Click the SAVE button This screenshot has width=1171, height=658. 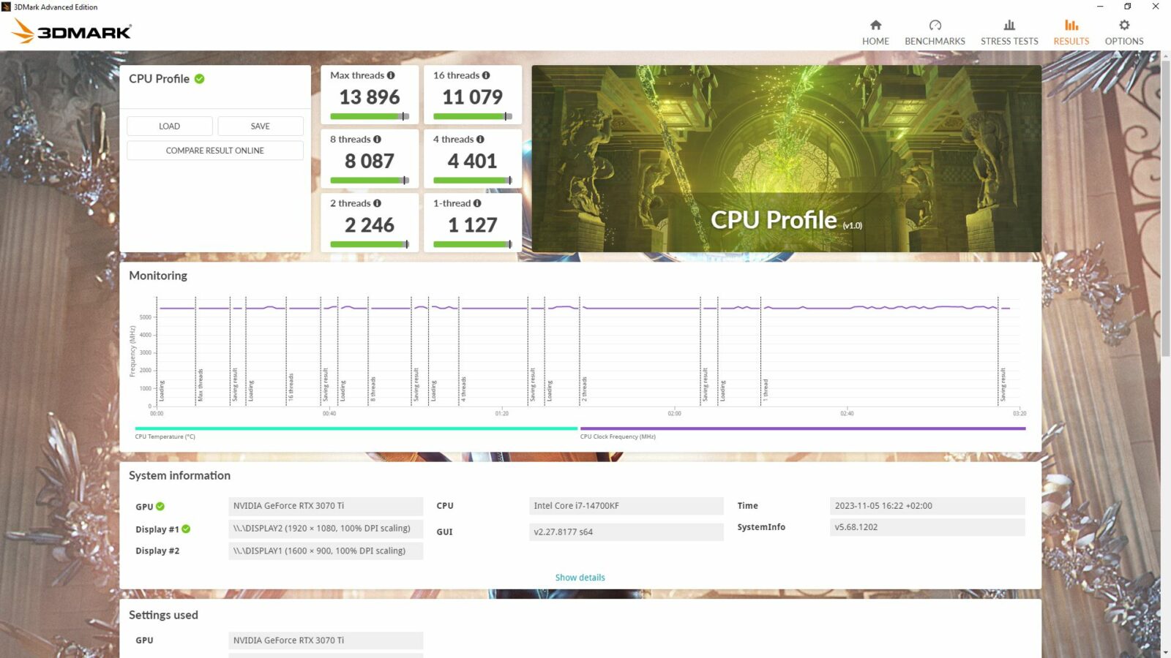tap(260, 126)
